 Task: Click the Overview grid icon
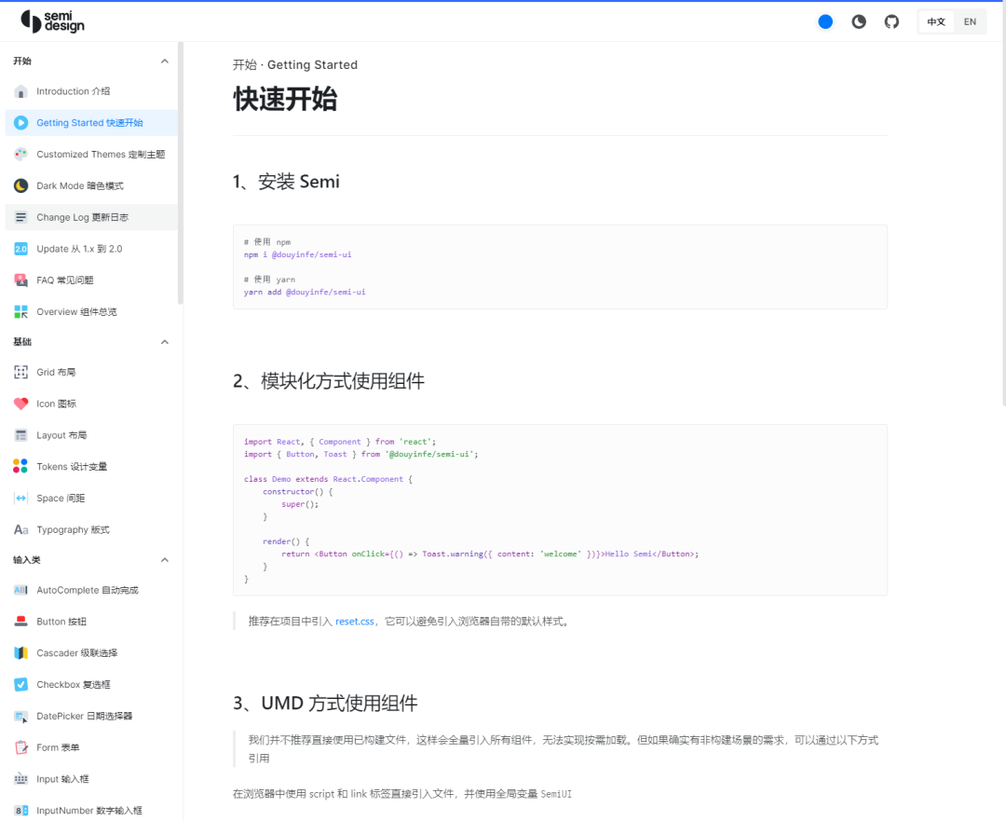(x=21, y=312)
